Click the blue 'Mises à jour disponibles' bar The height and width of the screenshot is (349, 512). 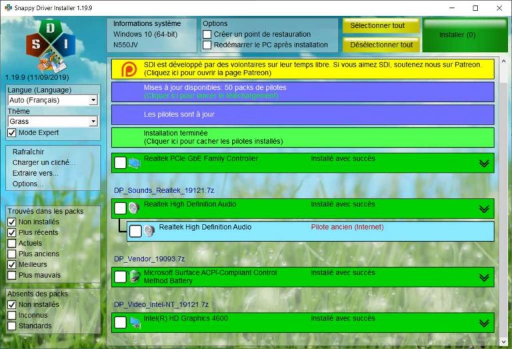pos(303,91)
